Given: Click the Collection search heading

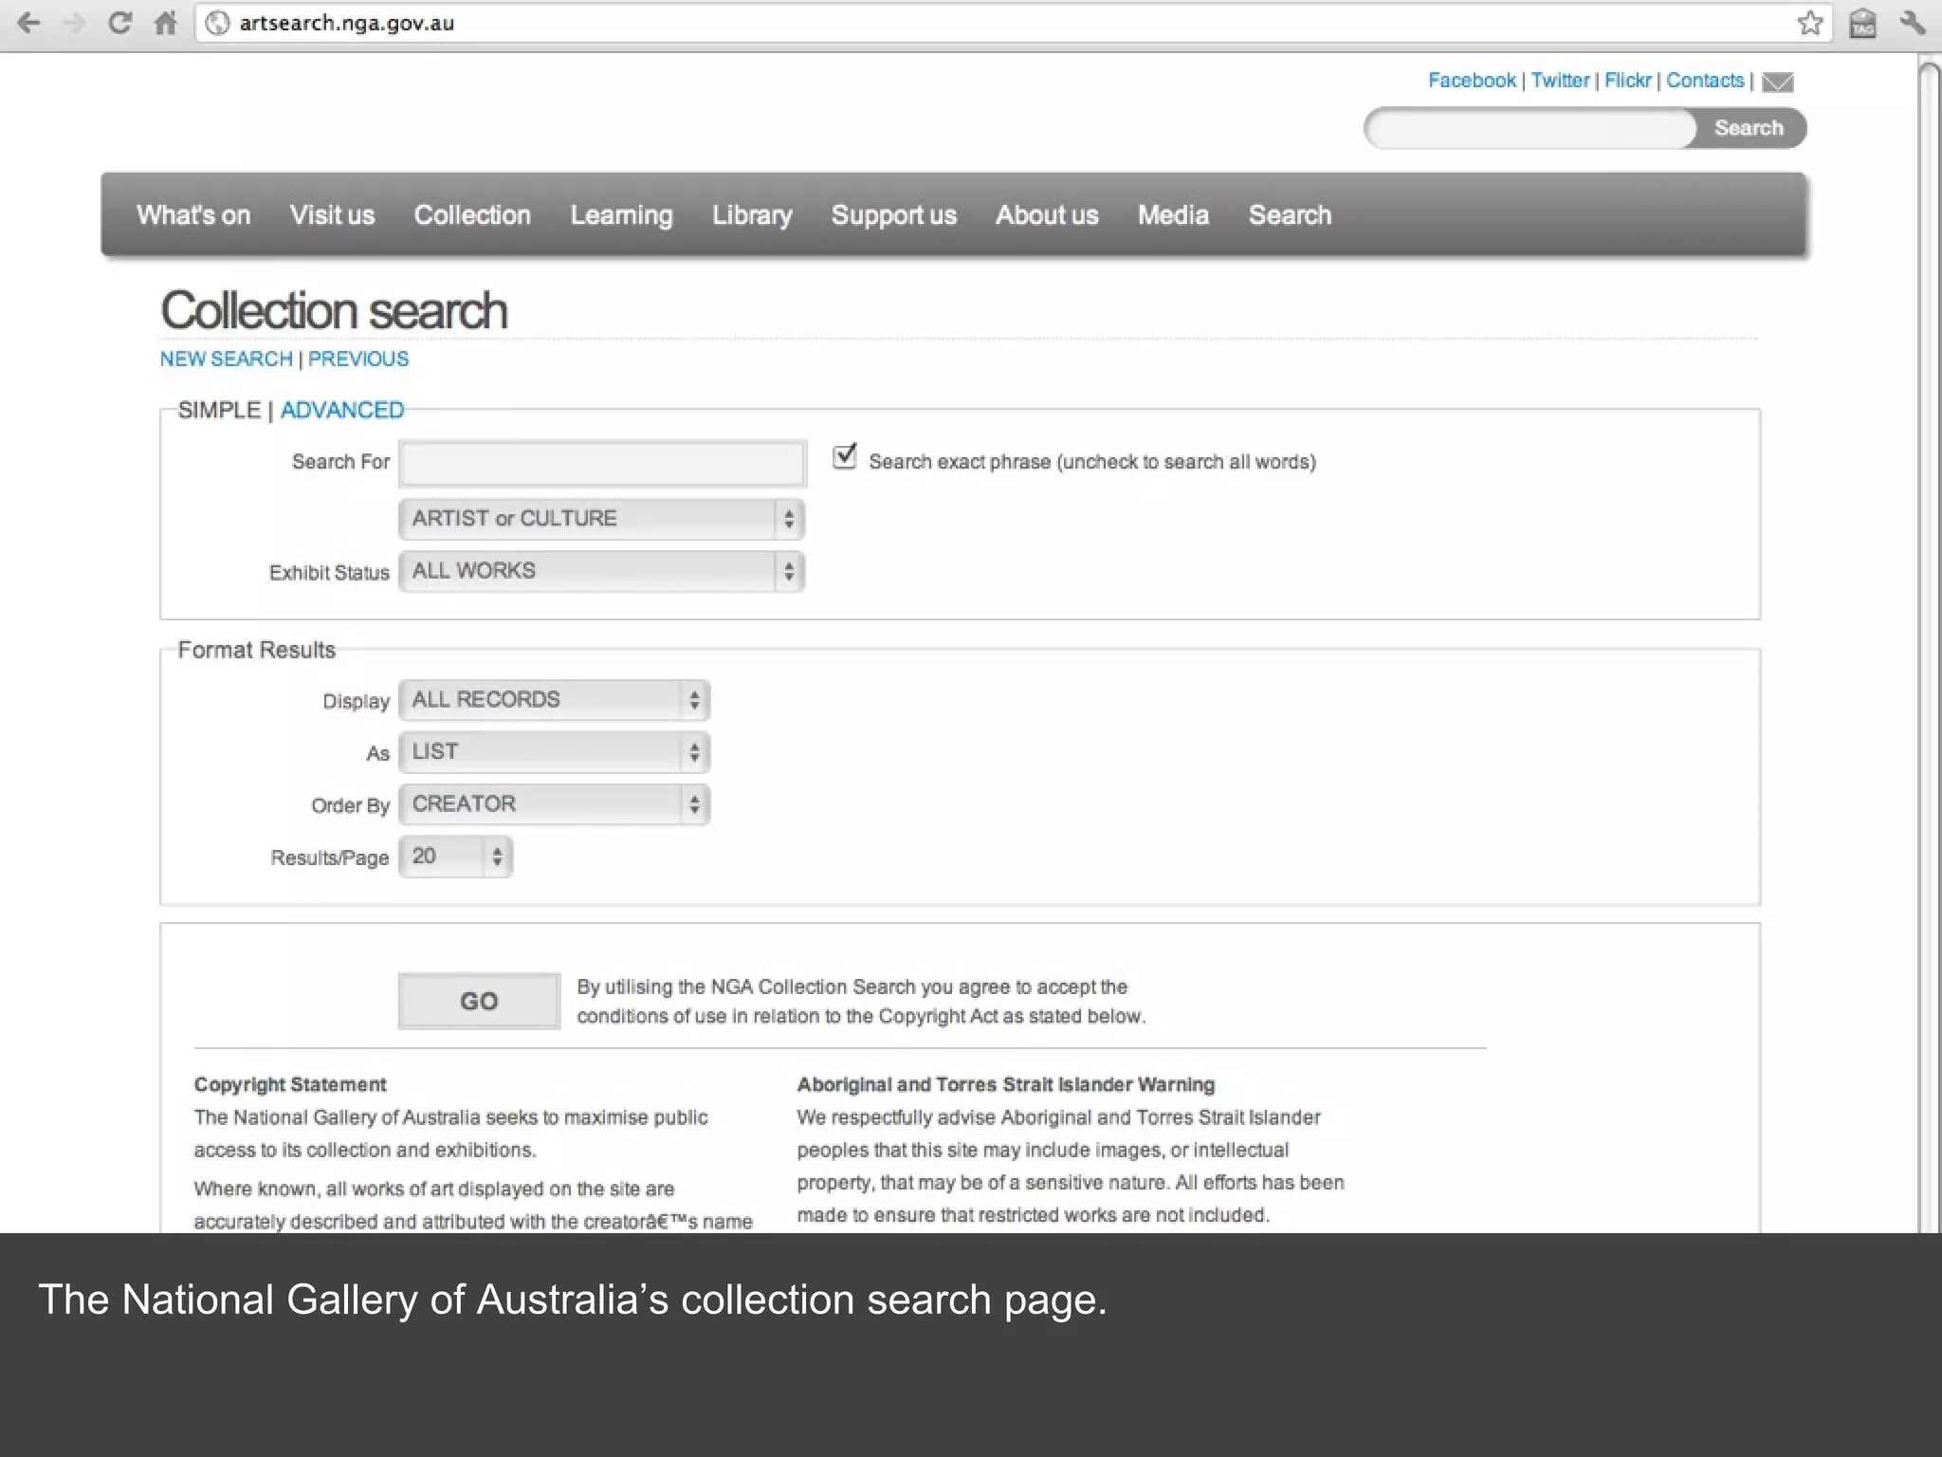Looking at the screenshot, I should 334,310.
